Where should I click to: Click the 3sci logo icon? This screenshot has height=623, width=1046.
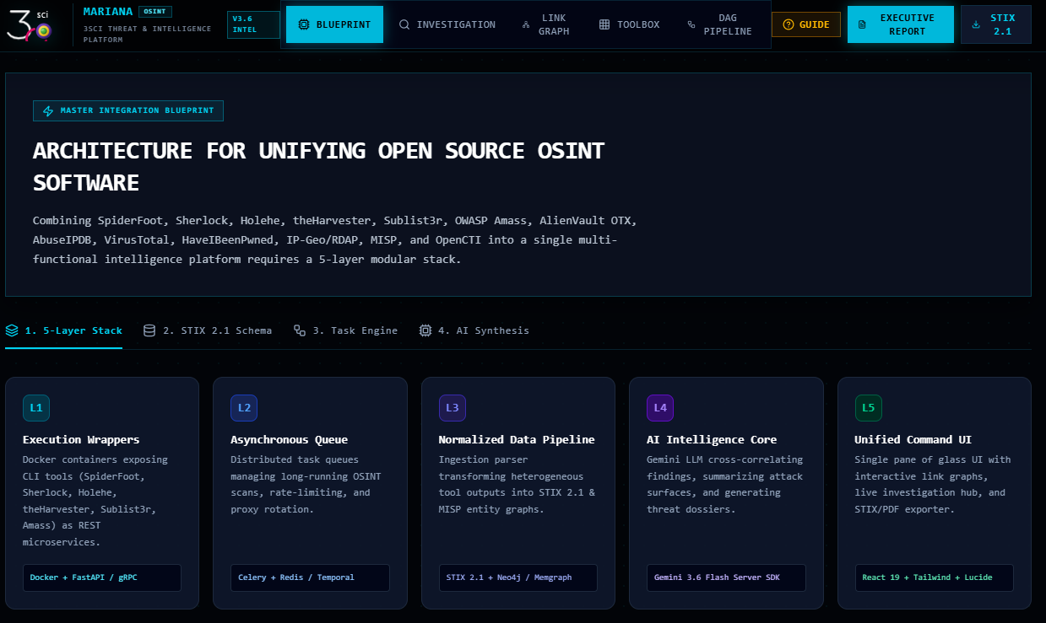30,25
